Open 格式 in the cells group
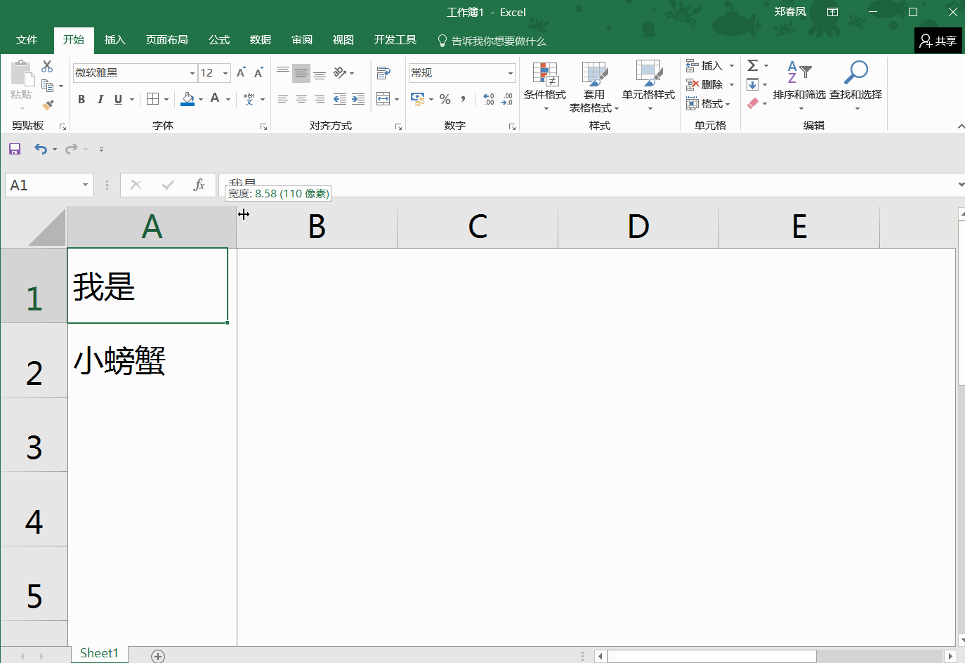Screen dimensions: 965x663 coord(709,104)
